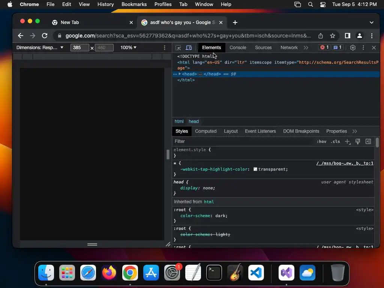Click the blue issues count badge
The width and height of the screenshot is (384, 288).
pos(337,48)
